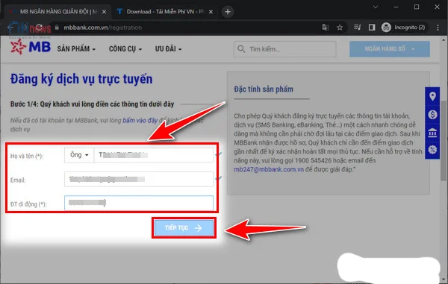Click the 'Bước 1/4' instruction text
Screen dimensions: 448x284
[x=92, y=104]
